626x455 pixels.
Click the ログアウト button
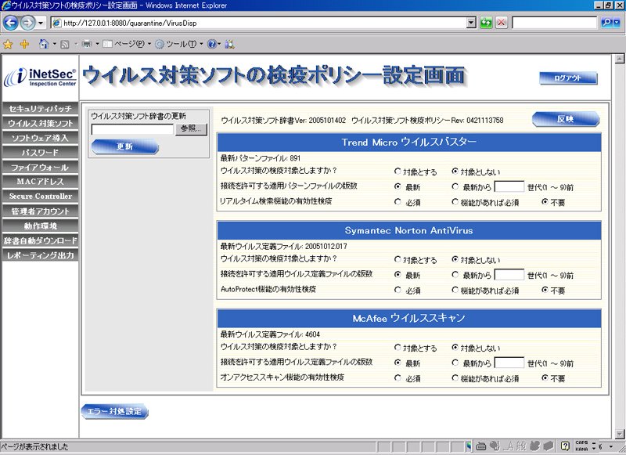click(x=568, y=78)
